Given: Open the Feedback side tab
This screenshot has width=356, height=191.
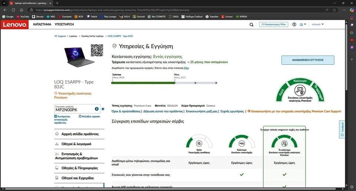Looking at the screenshot, I should point(342,130).
